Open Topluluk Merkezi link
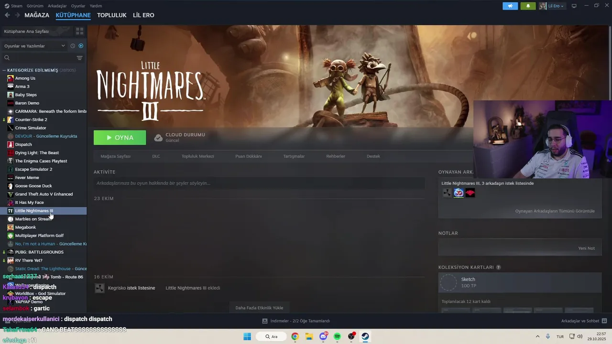Screen dimensions: 612x344 (197, 156)
